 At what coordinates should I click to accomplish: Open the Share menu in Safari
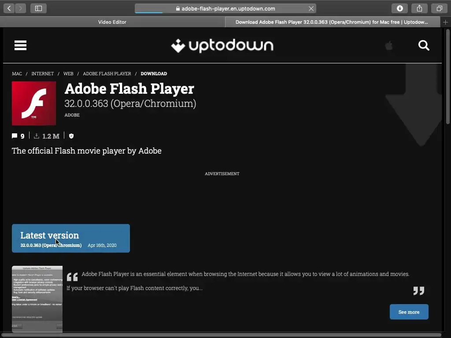419,8
